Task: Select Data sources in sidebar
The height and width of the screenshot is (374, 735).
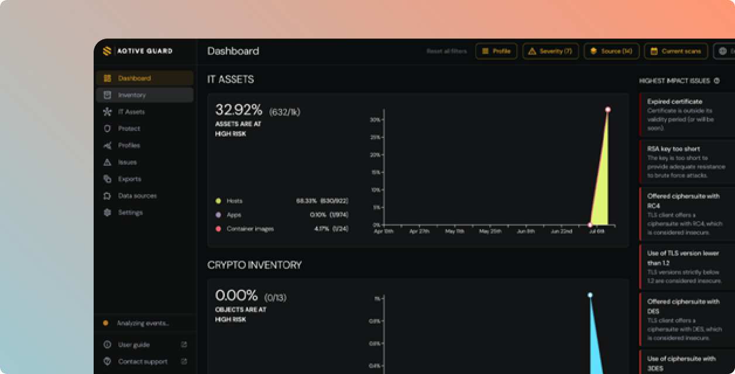Action: 145,196
